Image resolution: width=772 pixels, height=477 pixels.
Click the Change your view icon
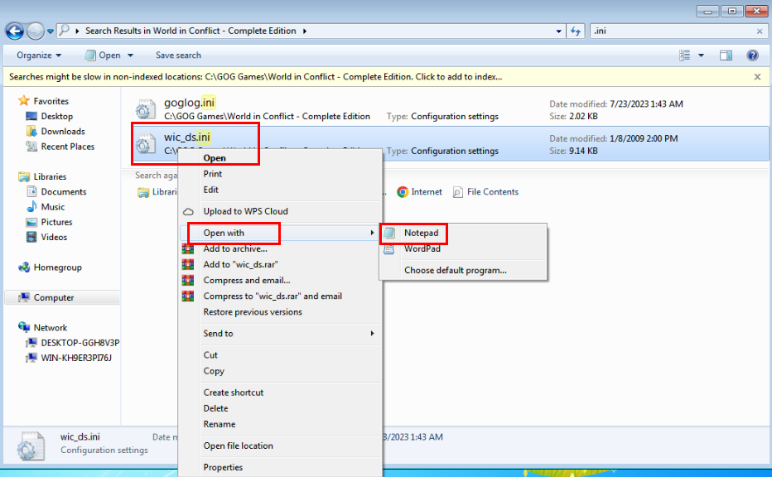tap(684, 55)
